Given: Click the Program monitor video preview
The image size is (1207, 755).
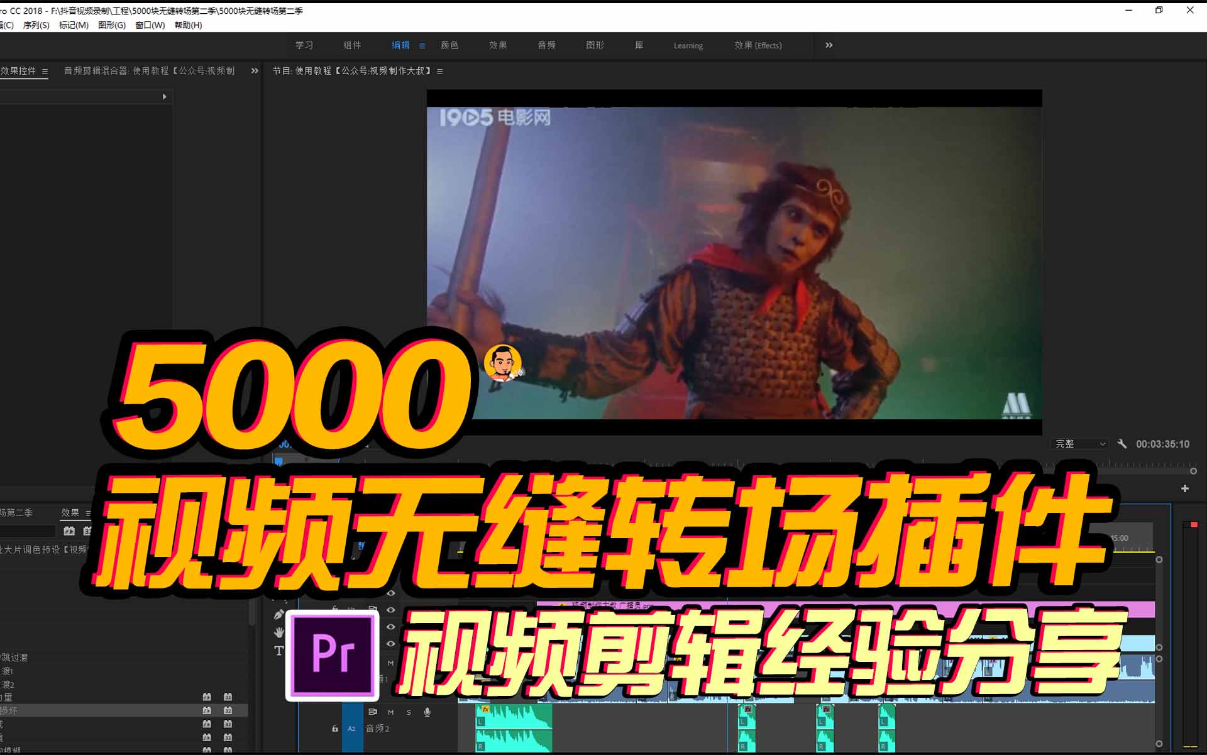Looking at the screenshot, I should pos(734,262).
